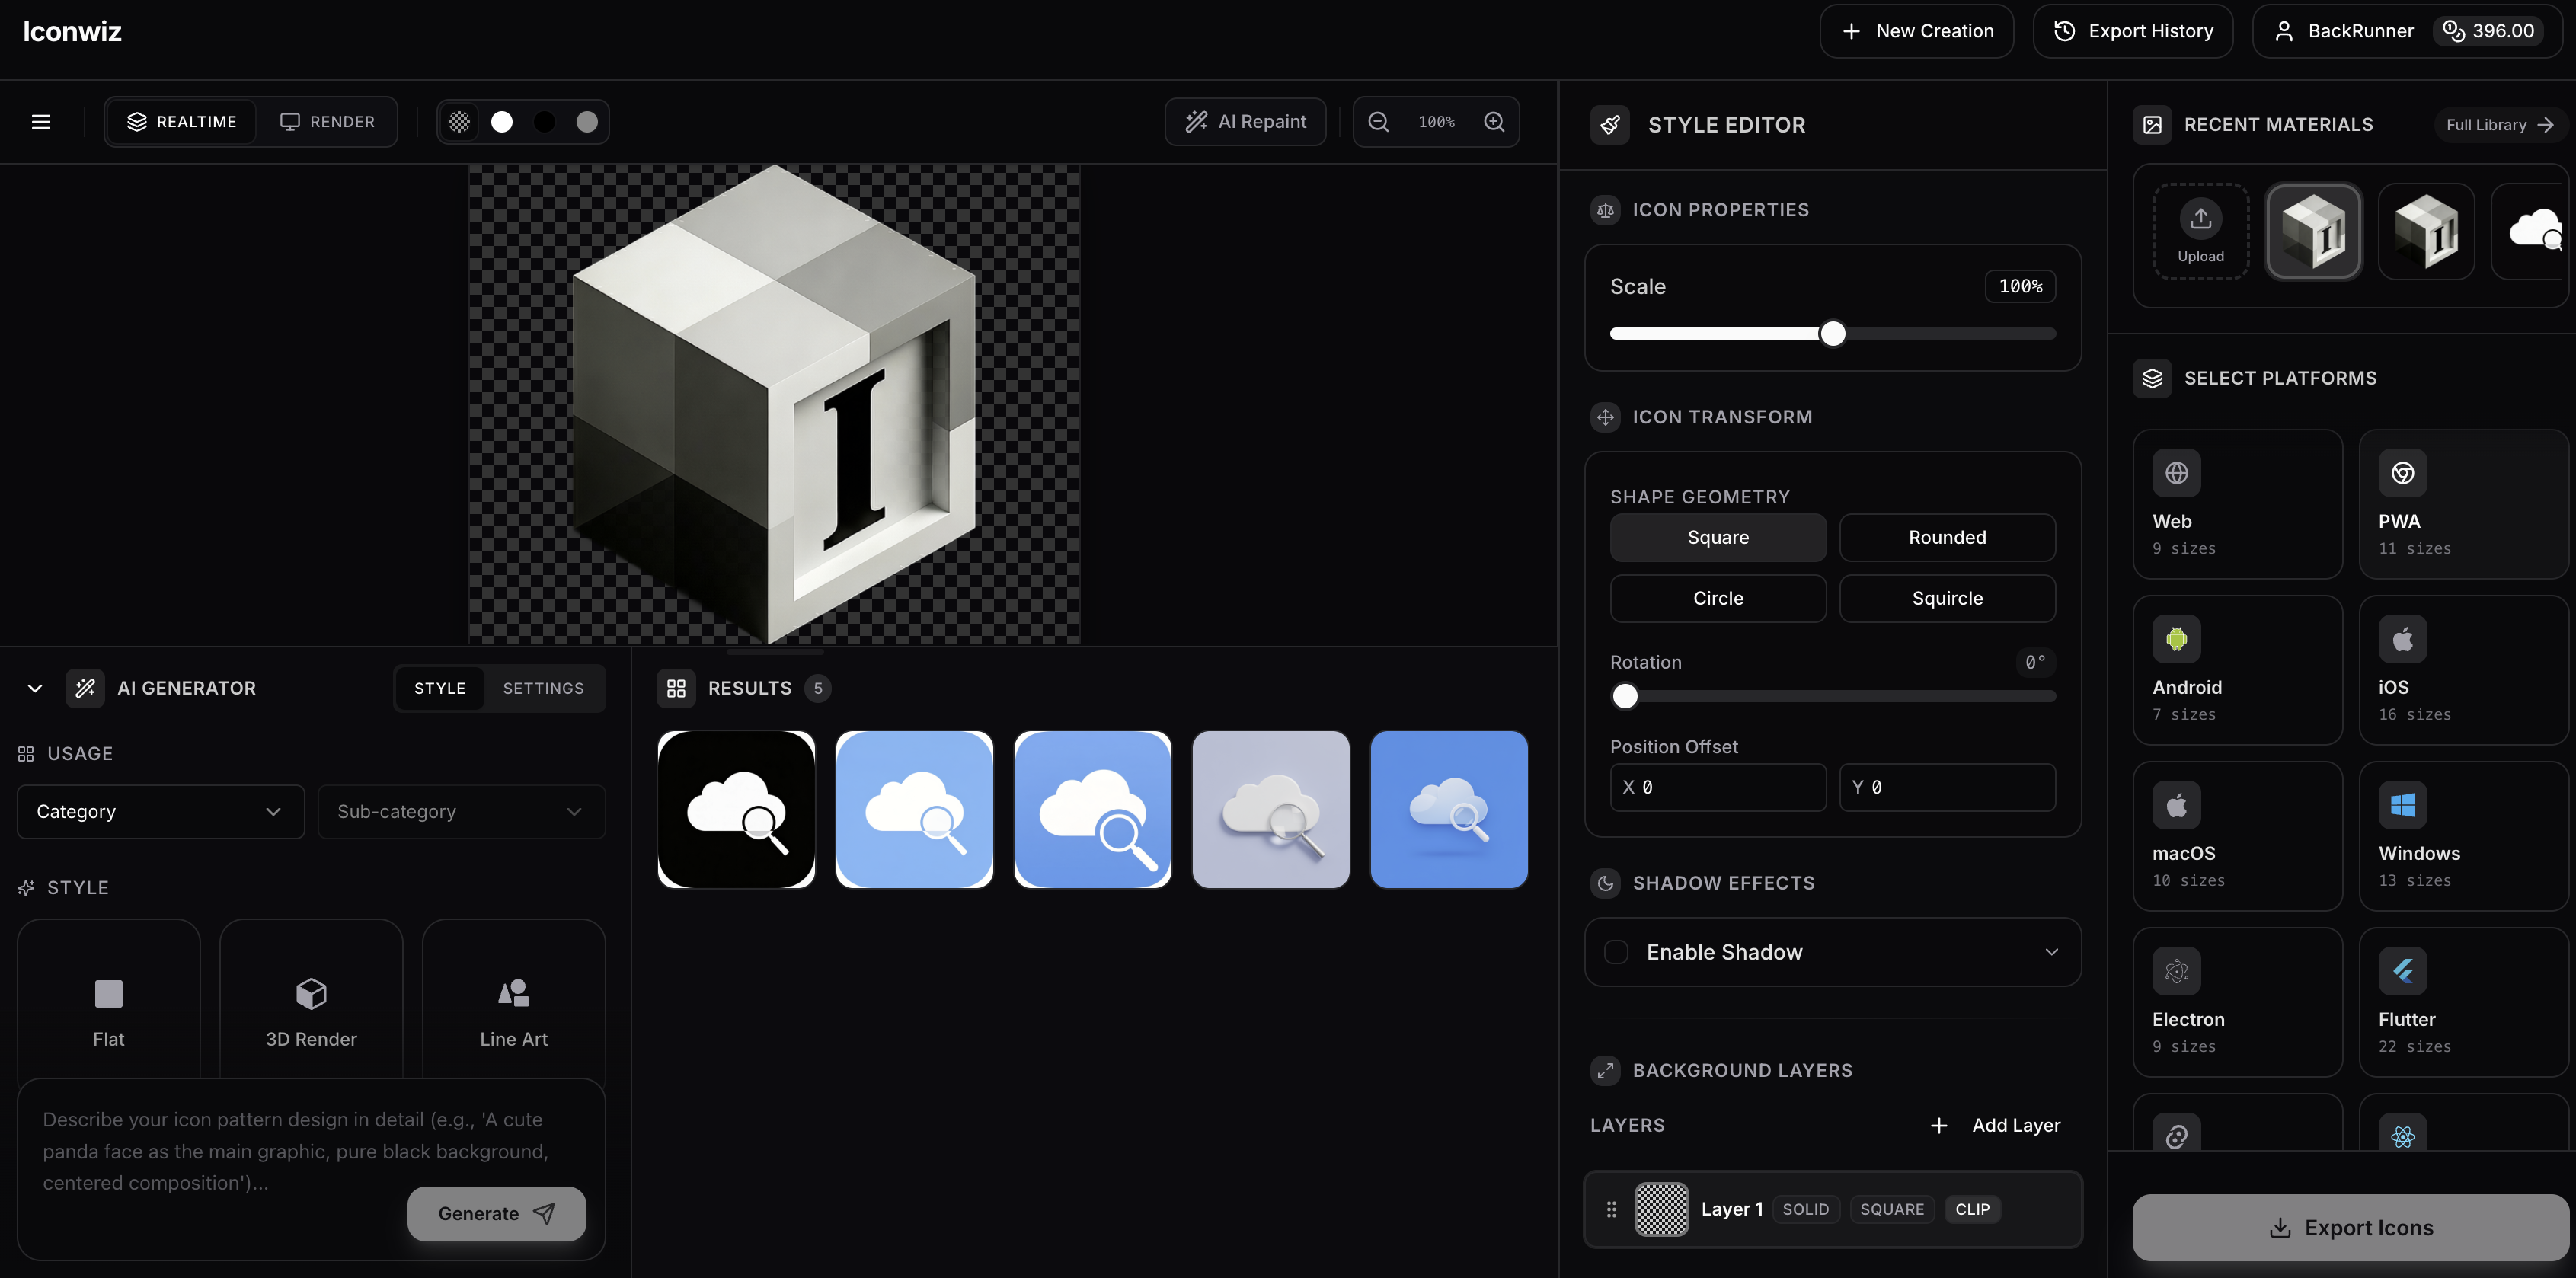Select the transparent checkerboard background option

click(x=459, y=121)
